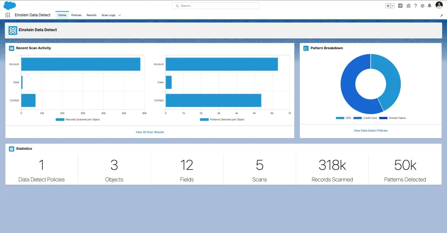Open Salesforce Trailhead guidance icon
The height and width of the screenshot is (233, 447).
tap(409, 6)
